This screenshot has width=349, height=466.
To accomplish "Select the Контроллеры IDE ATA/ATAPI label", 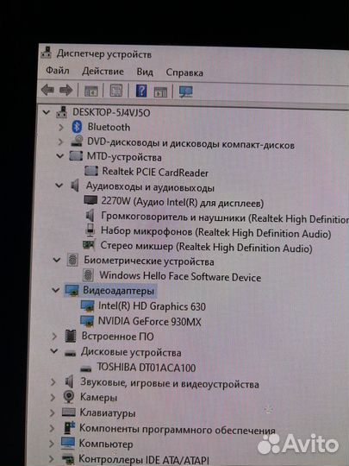I will pyautogui.click(x=143, y=459).
